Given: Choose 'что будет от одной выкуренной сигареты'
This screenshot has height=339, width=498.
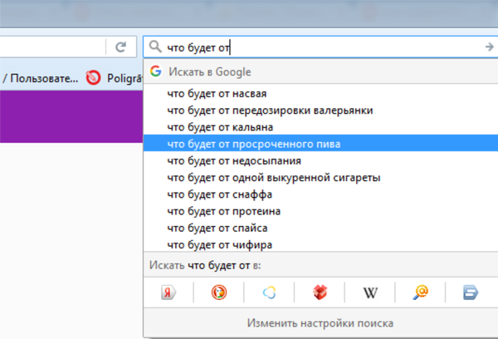Looking at the screenshot, I should 273,178.
